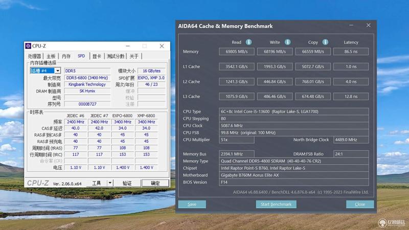Click L3 Cache Read value 1075.9 GB/s
The width and height of the screenshot is (409, 230).
click(237, 97)
